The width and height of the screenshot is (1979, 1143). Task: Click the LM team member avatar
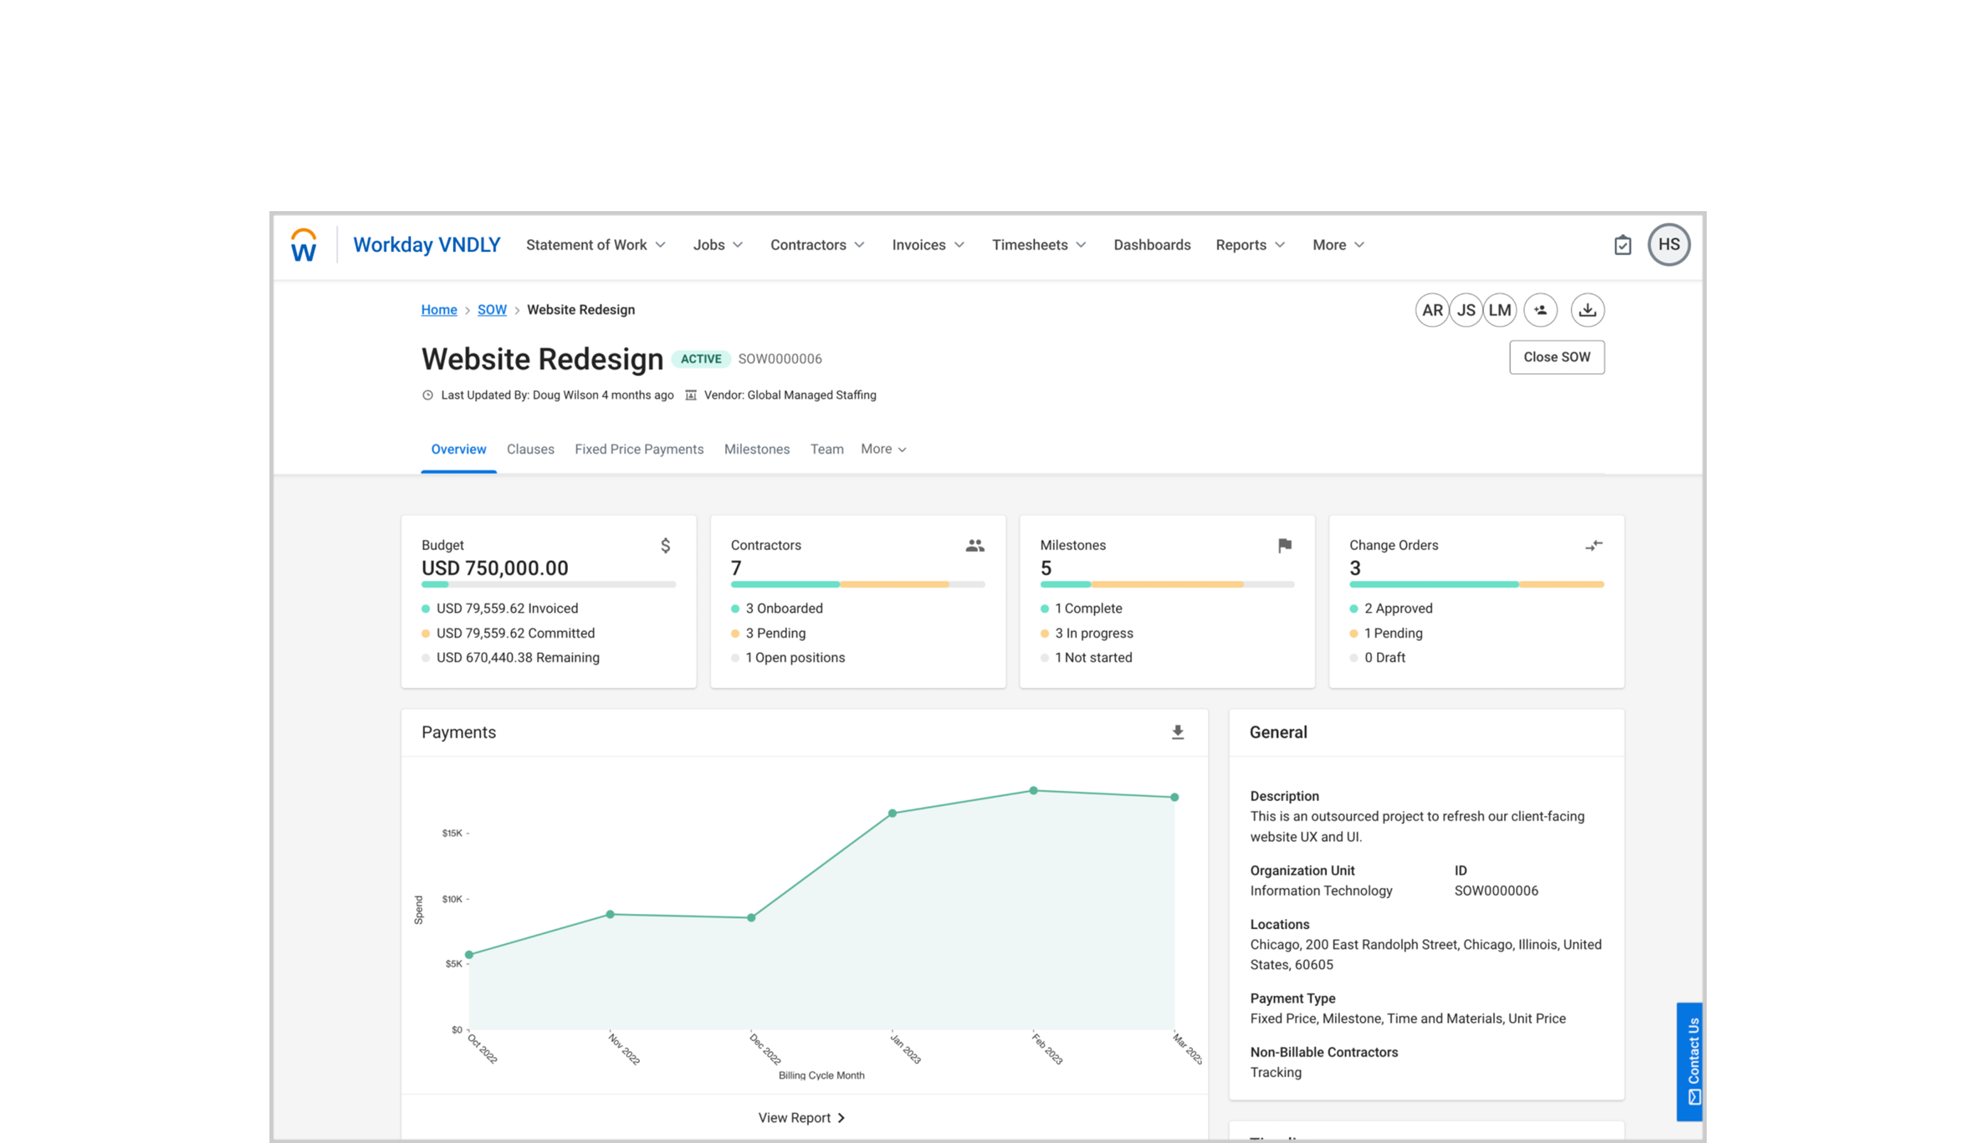[1498, 310]
